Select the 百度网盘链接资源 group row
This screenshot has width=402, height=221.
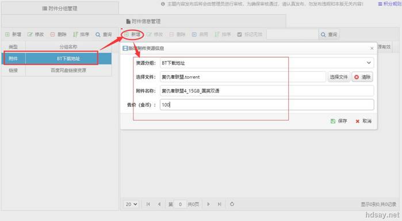pyautogui.click(x=56, y=70)
